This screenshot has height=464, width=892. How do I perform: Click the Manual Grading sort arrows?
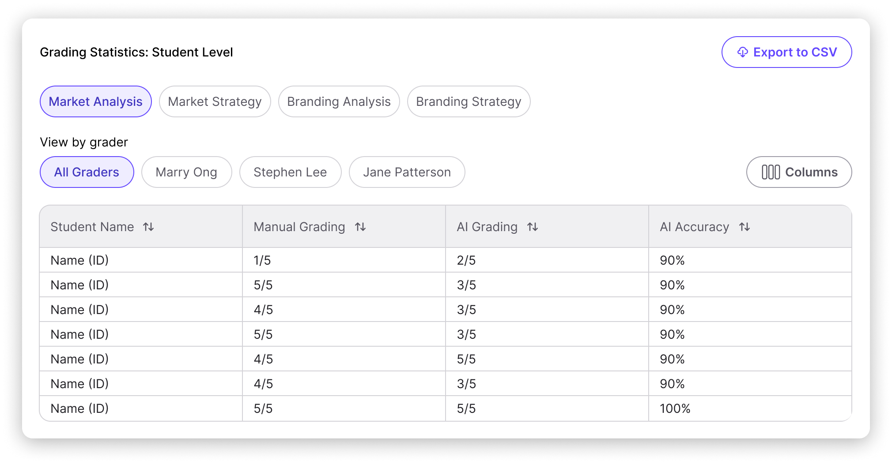coord(360,227)
